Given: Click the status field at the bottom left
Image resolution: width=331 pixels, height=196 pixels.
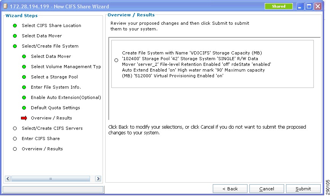Looking at the screenshot, I should tap(53, 189).
